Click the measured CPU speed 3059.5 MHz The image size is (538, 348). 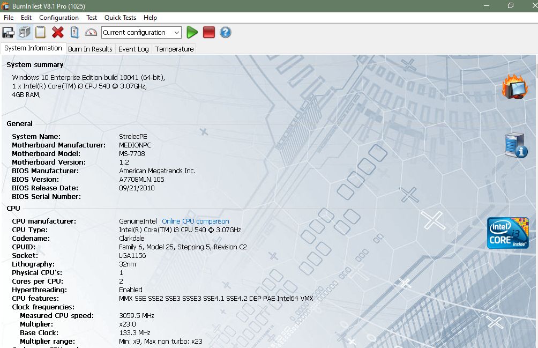pos(137,316)
